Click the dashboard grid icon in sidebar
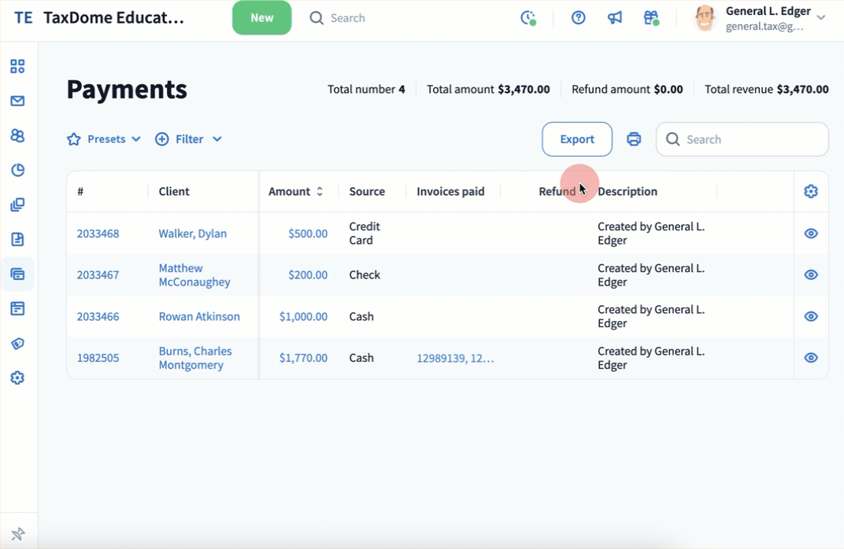The width and height of the screenshot is (844, 549). pos(17,66)
